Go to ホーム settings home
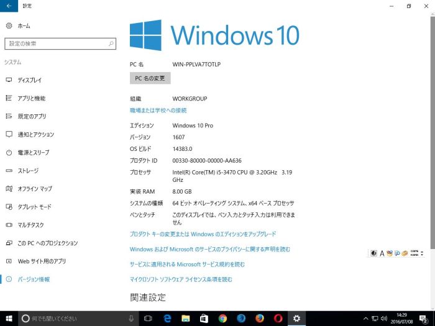The height and width of the screenshot is (326, 435). (24, 26)
